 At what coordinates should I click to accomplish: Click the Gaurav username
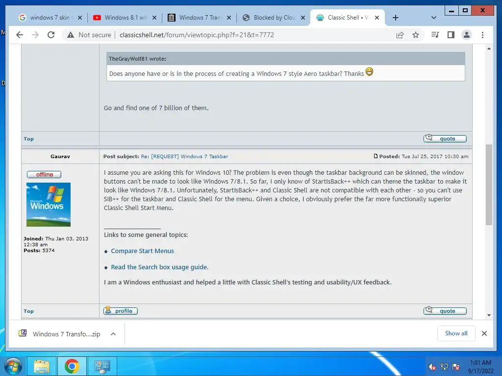60,156
